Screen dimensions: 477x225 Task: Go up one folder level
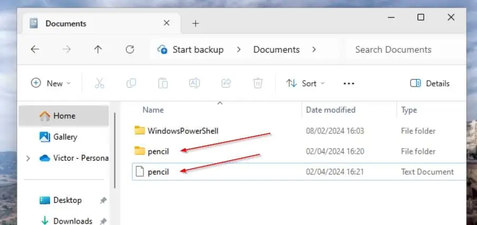pos(98,50)
